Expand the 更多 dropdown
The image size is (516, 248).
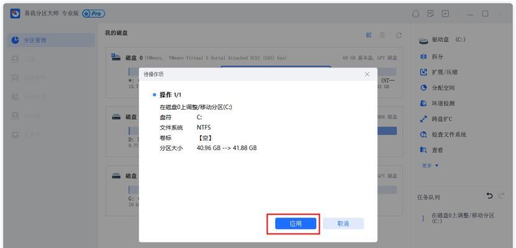[430, 166]
